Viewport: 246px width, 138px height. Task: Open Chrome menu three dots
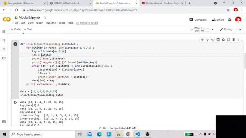click(242, 10)
